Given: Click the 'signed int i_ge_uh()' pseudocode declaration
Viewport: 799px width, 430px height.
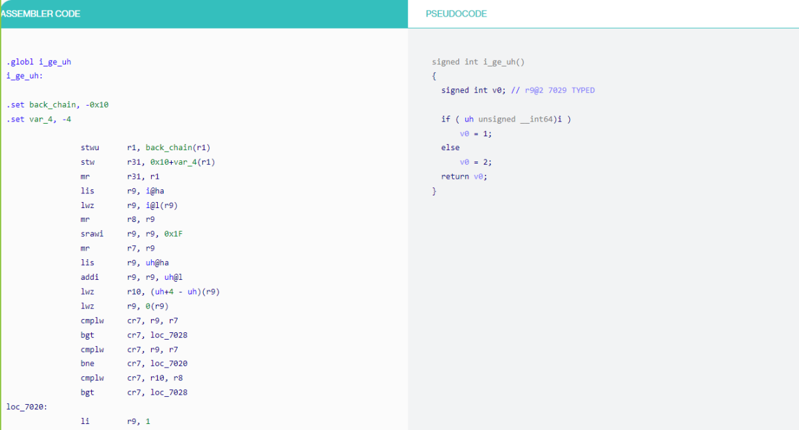Looking at the screenshot, I should pos(478,62).
